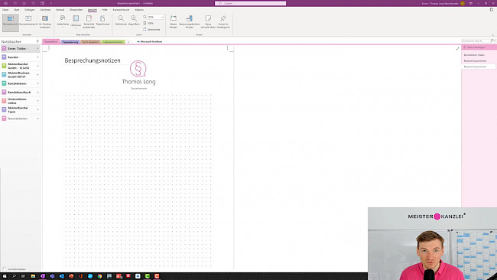Expand Unternehmen online notebook chevron
This screenshot has width=497, height=280.
pos(37,101)
